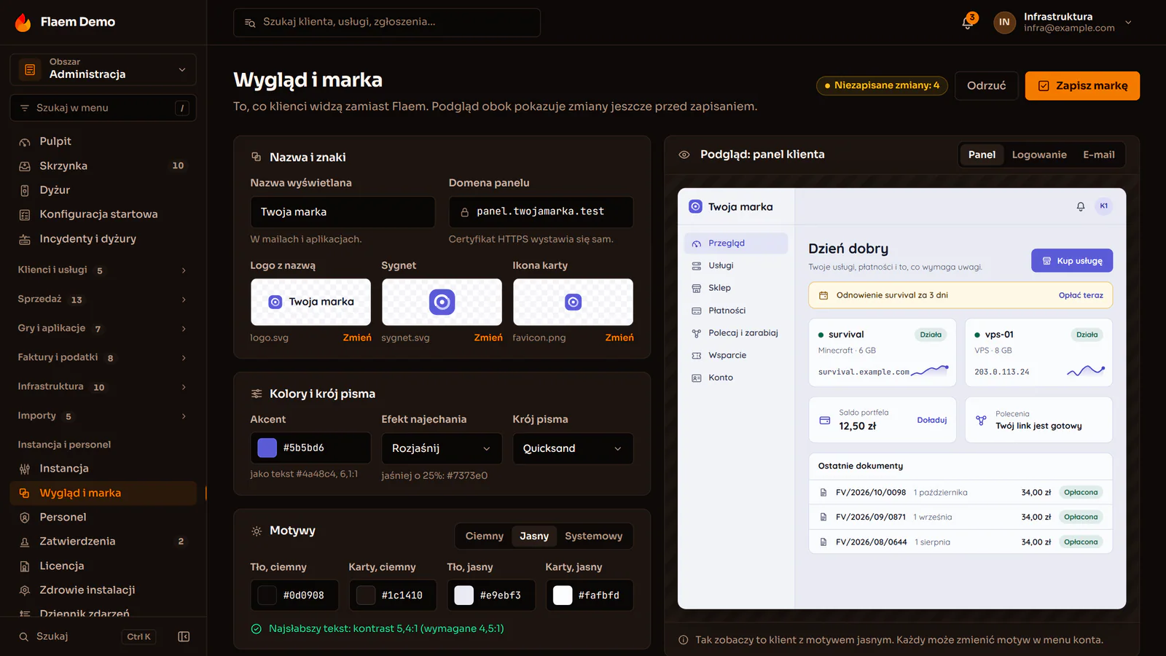Open Personel in the sidebar
Viewport: 1166px width, 656px height.
click(x=103, y=517)
